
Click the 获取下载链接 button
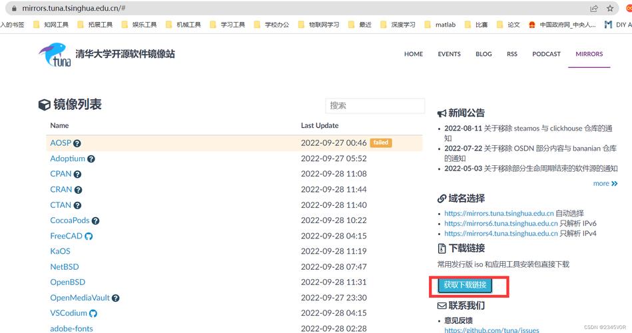coord(465,285)
